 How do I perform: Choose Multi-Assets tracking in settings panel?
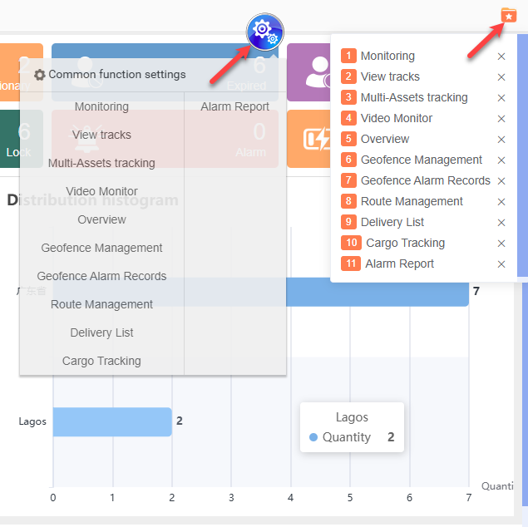pos(101,163)
